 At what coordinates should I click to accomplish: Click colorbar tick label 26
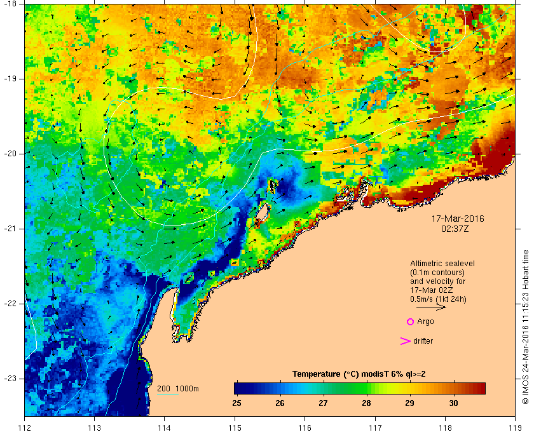(280, 403)
